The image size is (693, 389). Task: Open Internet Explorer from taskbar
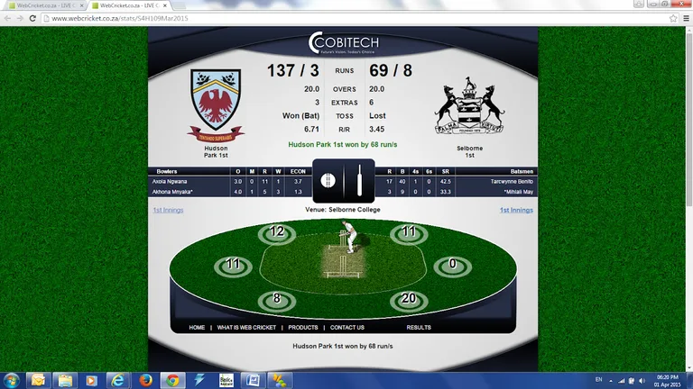point(118,380)
